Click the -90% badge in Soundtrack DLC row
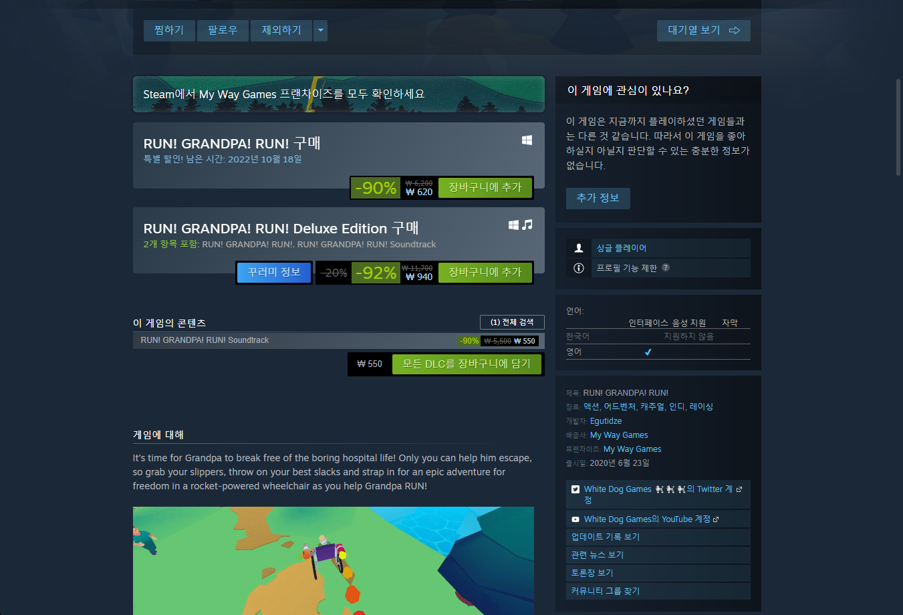This screenshot has height=615, width=903. click(469, 341)
